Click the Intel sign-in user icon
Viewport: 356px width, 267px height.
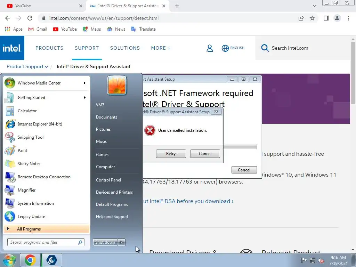[210, 48]
